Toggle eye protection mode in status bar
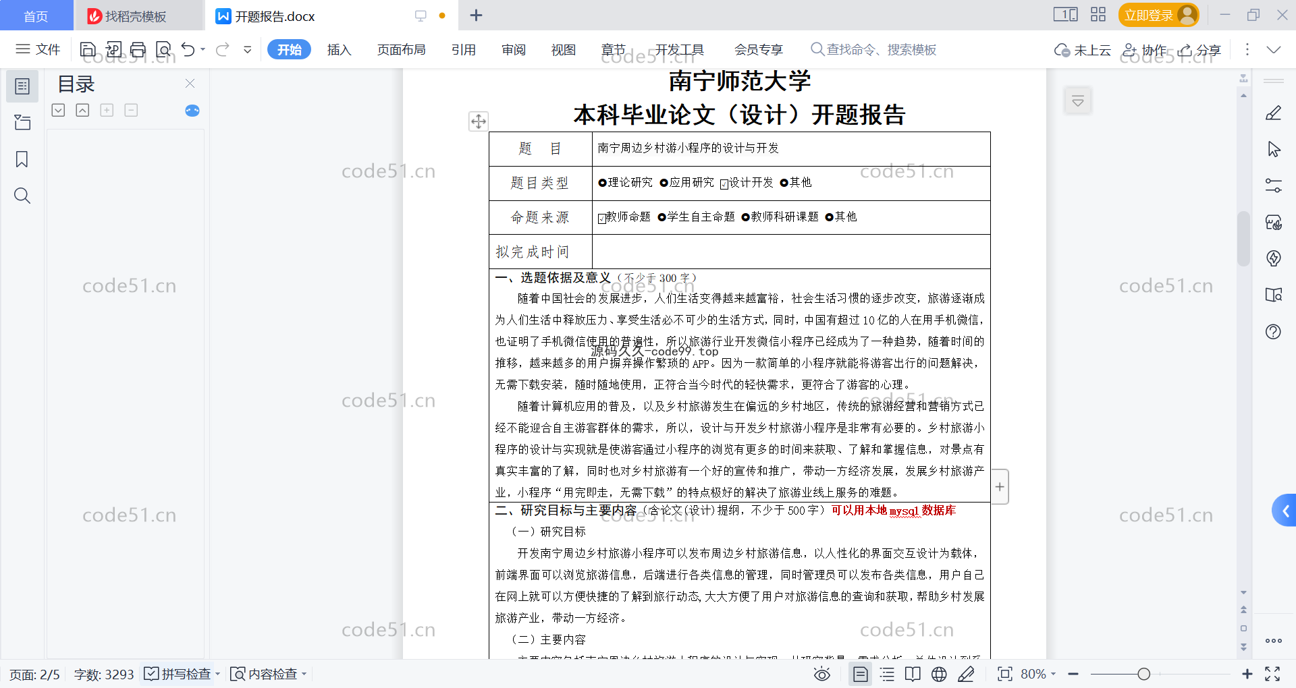The image size is (1296, 688). click(821, 674)
